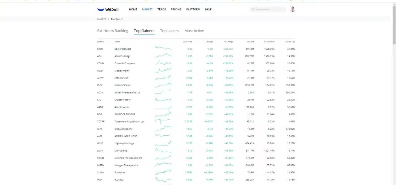Open the TRADE menu item
Image resolution: width=396 pixels, height=185 pixels.
161,9
